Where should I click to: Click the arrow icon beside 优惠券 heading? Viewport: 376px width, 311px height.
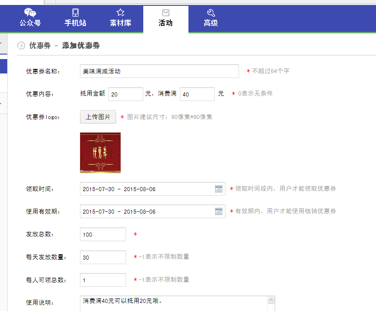tap(21, 46)
